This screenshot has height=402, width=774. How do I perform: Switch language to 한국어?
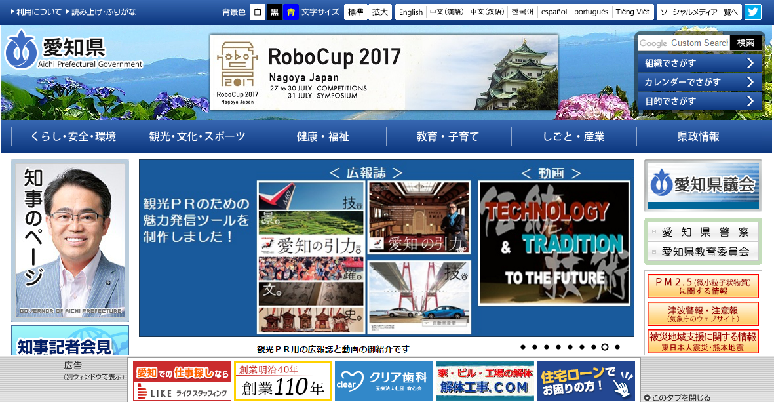coord(523,12)
